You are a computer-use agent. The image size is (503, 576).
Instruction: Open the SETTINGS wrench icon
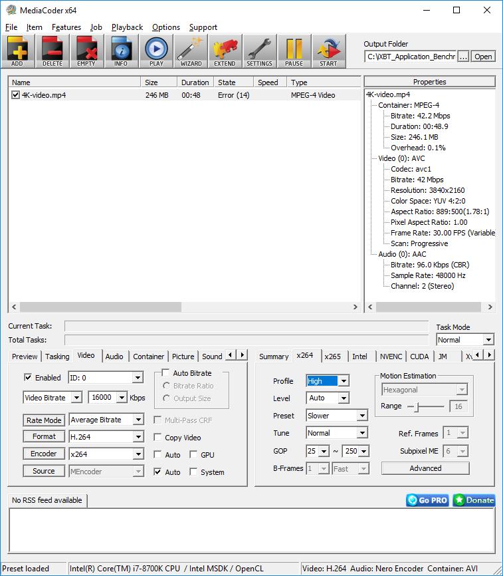pyautogui.click(x=259, y=51)
